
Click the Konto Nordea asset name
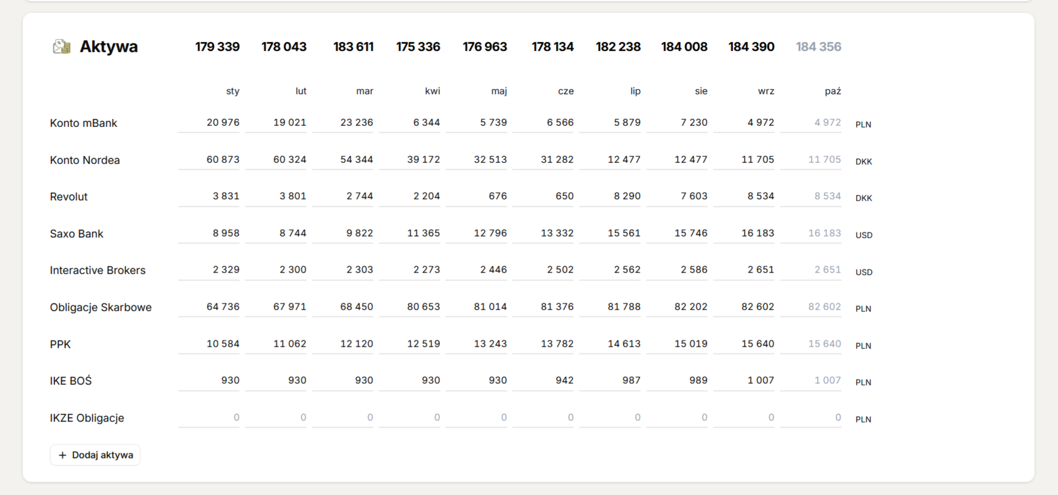coord(85,160)
